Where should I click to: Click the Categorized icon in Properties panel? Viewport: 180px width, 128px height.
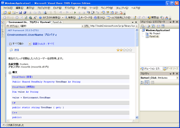tap(142, 82)
